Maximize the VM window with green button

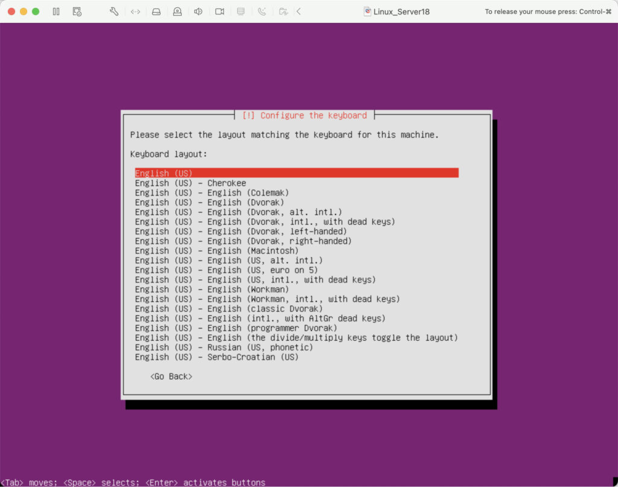pyautogui.click(x=36, y=11)
